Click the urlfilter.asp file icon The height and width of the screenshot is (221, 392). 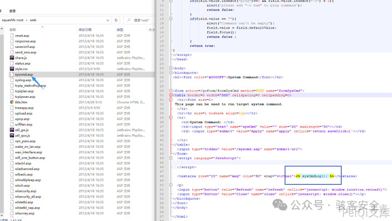point(12,125)
